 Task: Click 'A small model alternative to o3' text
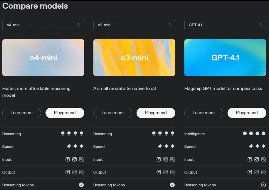pos(125,89)
